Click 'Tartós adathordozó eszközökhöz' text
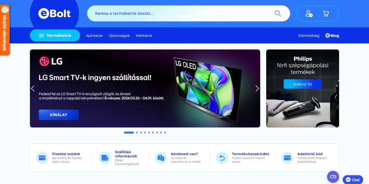Viewport: 369px width, 184px height. [312, 160]
